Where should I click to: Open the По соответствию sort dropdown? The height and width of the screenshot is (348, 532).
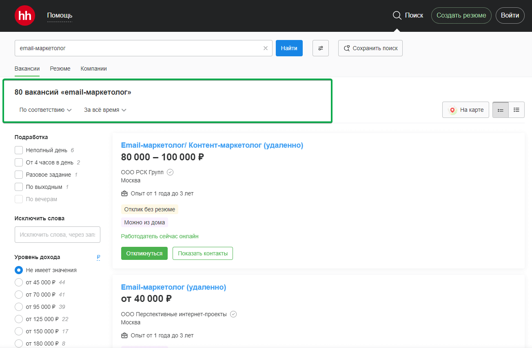pyautogui.click(x=46, y=110)
